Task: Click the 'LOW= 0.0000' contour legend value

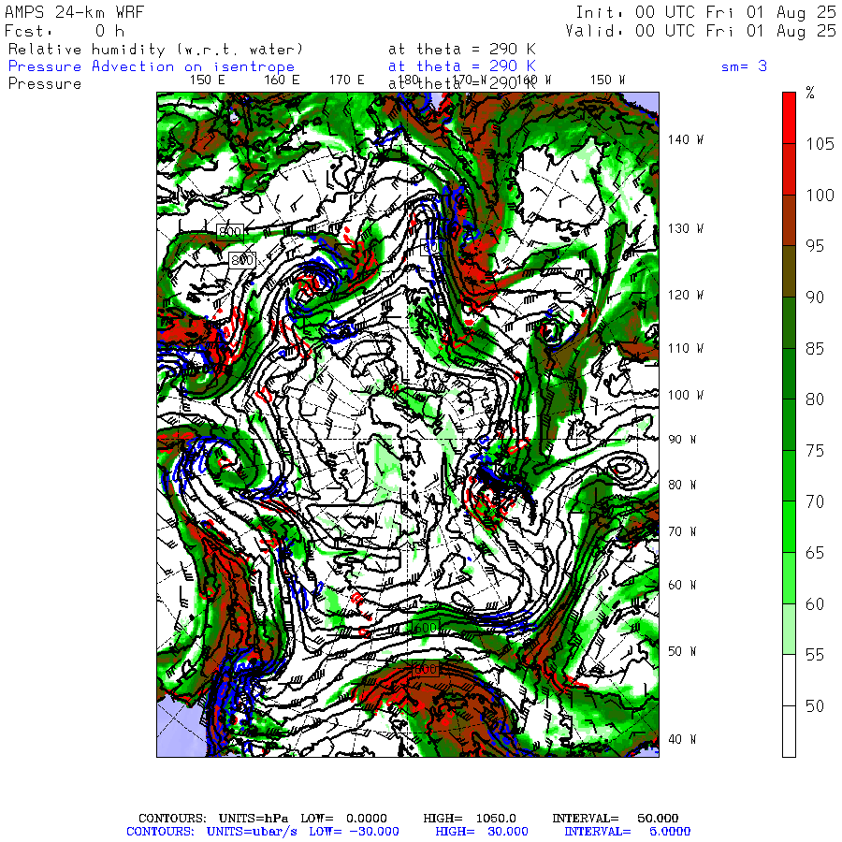Action: tap(343, 818)
